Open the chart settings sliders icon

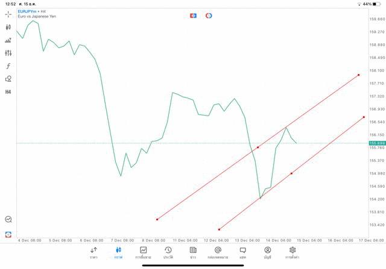tap(8, 53)
